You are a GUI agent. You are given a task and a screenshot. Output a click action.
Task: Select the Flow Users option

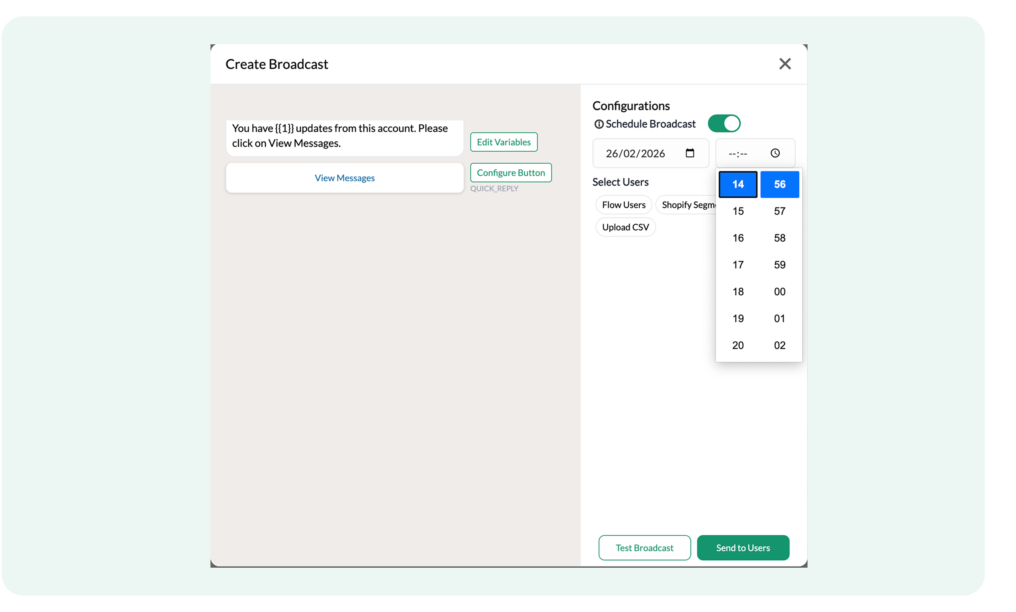(x=623, y=205)
